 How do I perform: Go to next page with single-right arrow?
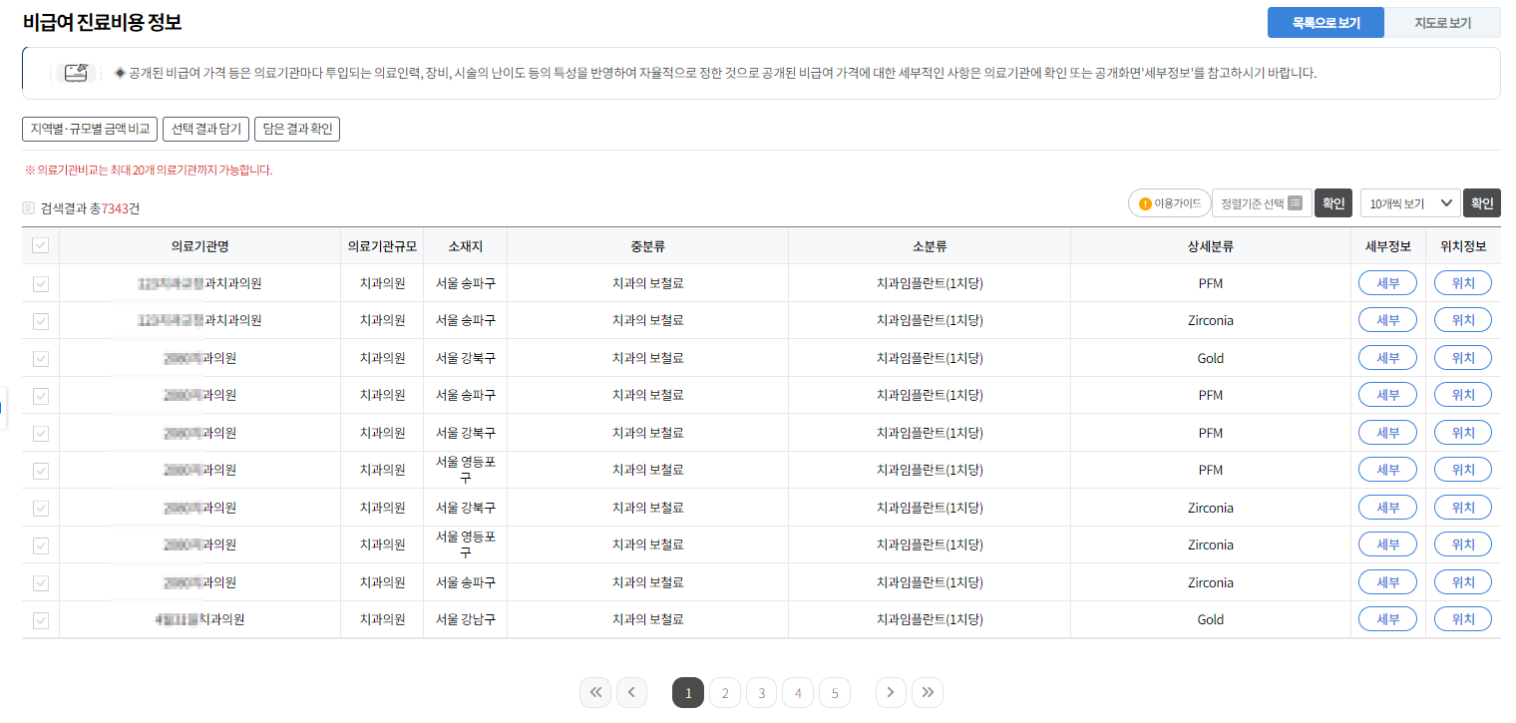(892, 692)
